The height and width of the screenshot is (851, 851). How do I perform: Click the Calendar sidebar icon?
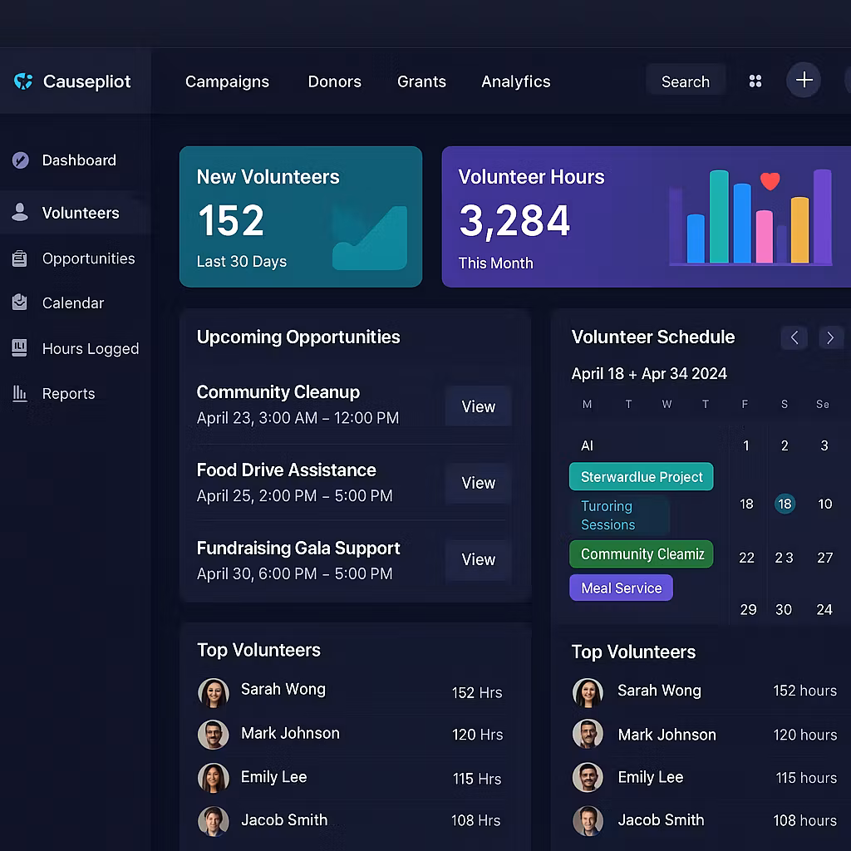click(20, 303)
